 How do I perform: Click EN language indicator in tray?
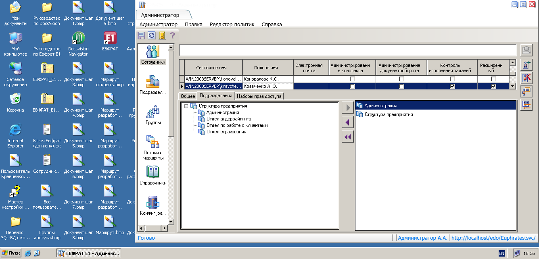(501, 253)
